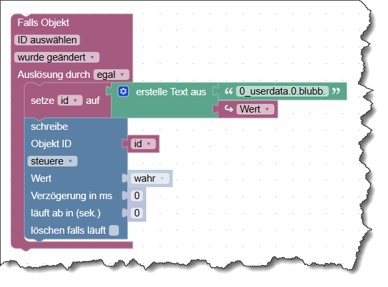Open the 'egal' trigger source dropdown
Image resolution: width=388 pixels, height=287 pixels.
tap(112, 75)
